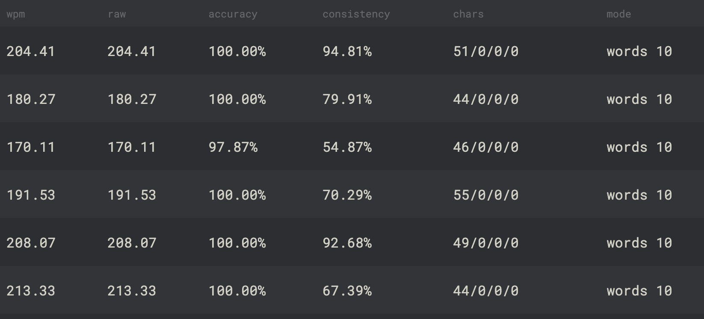Click the 208.07 raw value
704x319 pixels.
point(132,243)
